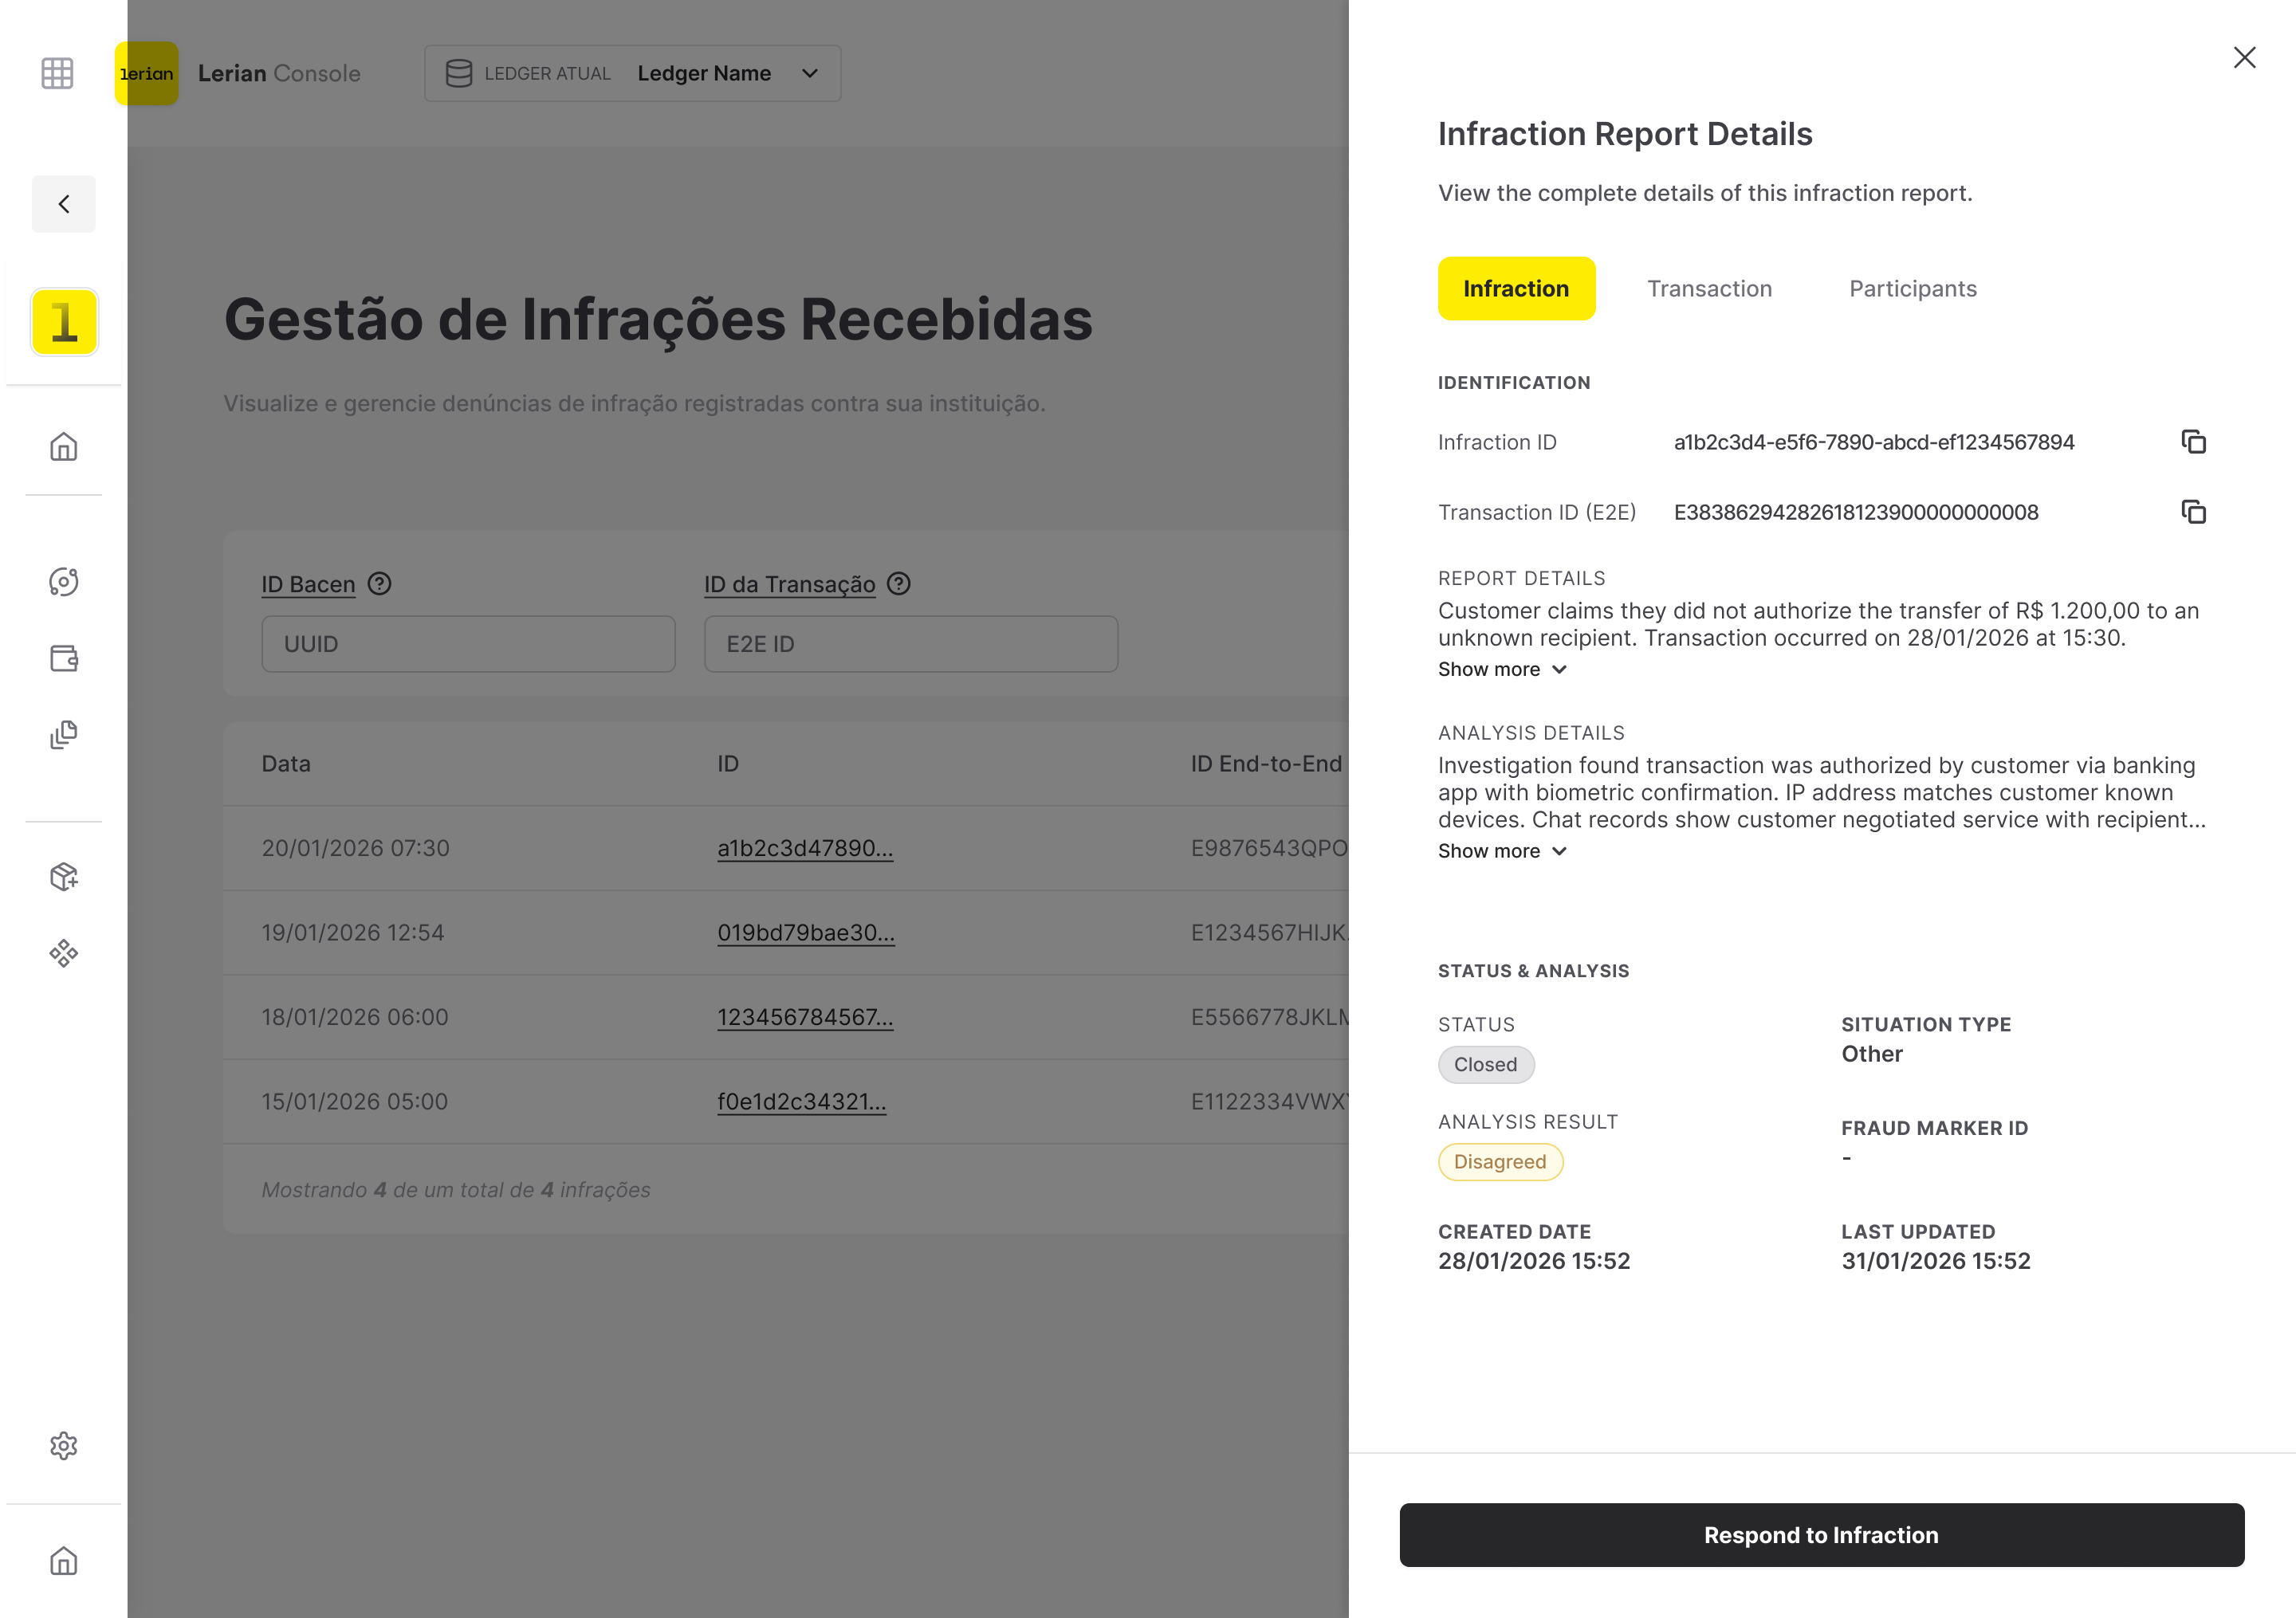Click Infraction ID value a1b2c3d4-e5f6-7890-abcd-ef1234567894
This screenshot has width=2296, height=1618.
1874,442
